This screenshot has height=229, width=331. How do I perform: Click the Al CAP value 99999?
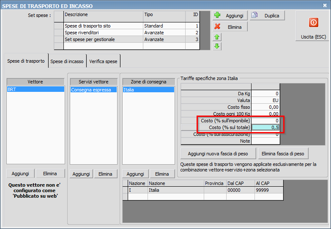click(269, 190)
